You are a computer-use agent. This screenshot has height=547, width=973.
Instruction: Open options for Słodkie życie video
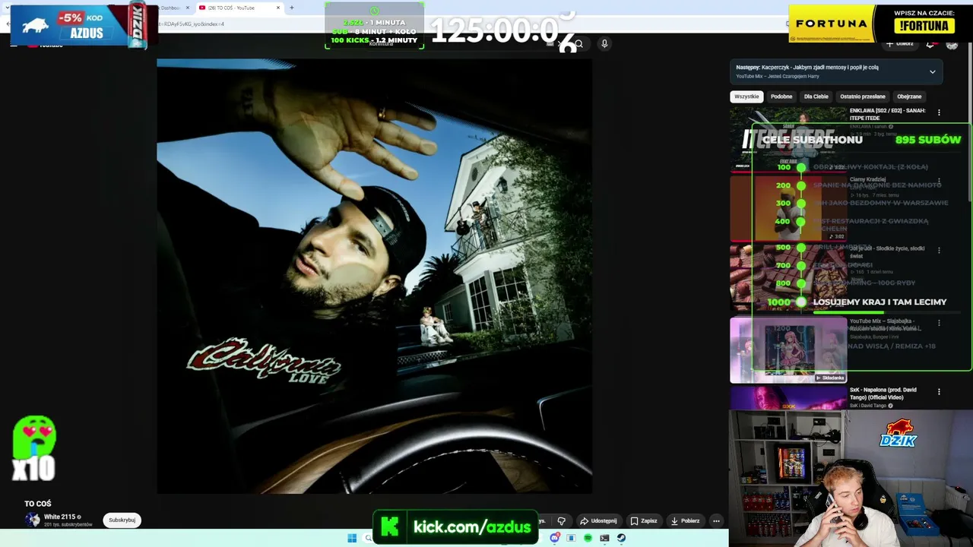point(939,250)
